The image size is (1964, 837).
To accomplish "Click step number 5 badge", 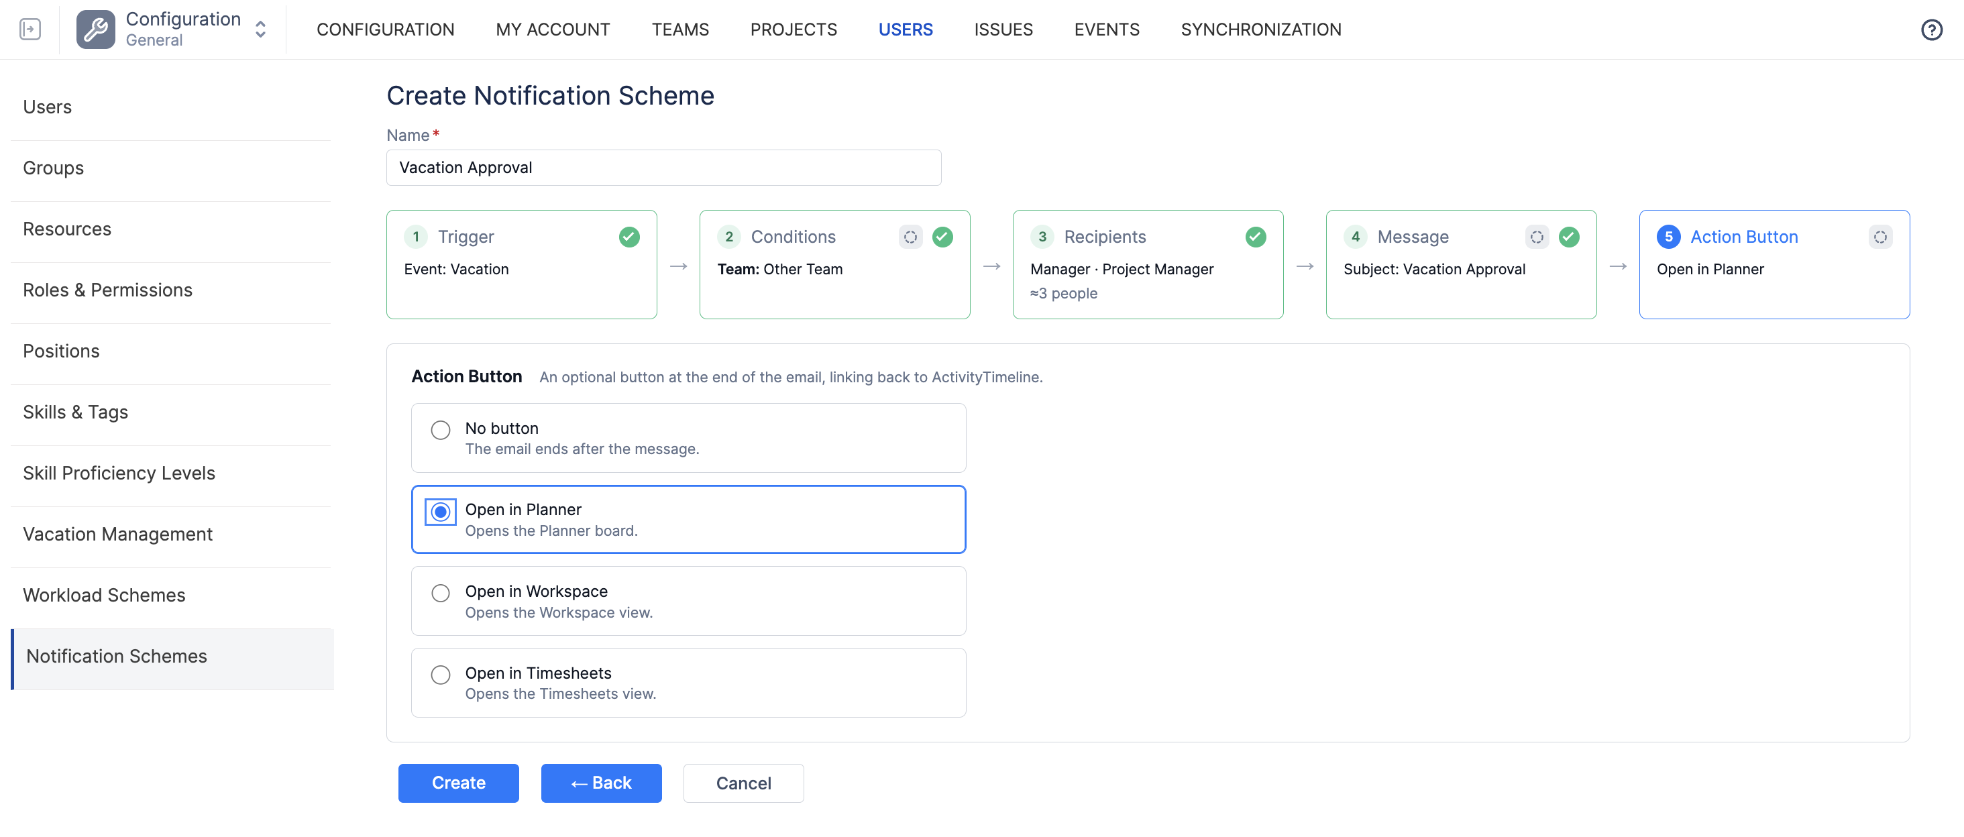I will pos(1668,237).
